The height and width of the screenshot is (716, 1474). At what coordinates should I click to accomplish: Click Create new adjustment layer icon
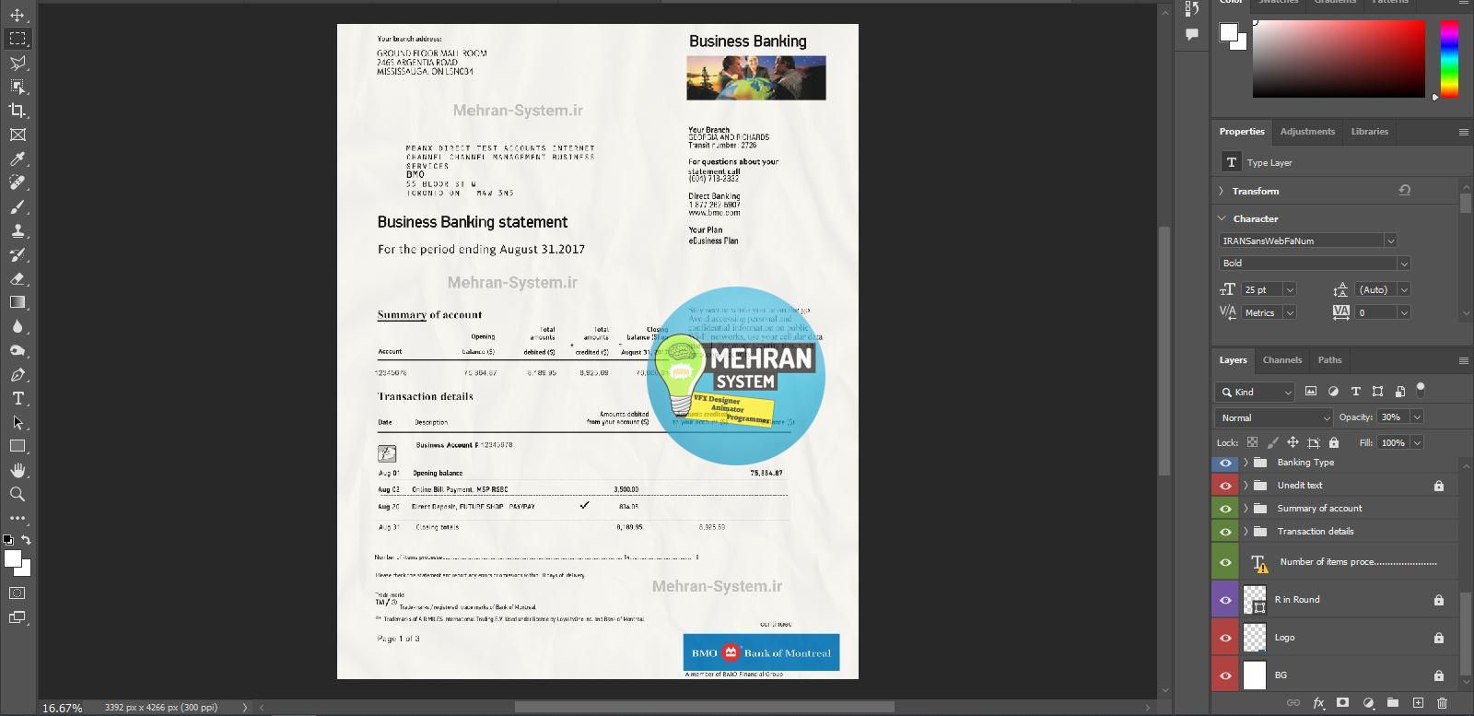click(1368, 703)
